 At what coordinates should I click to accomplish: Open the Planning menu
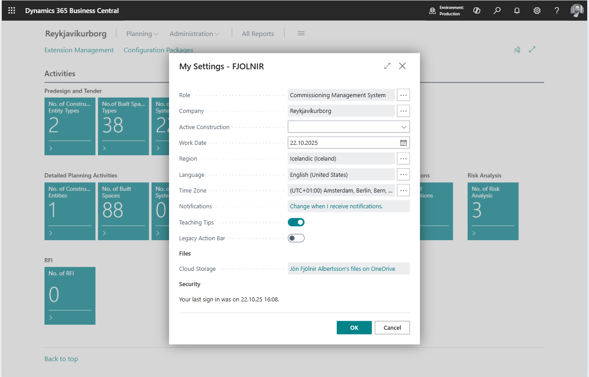[x=142, y=34]
